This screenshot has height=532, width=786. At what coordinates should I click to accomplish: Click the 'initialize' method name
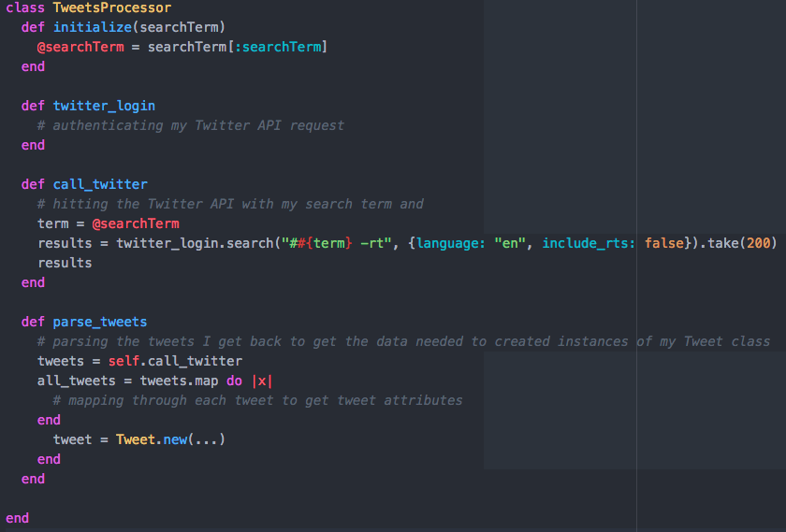[x=93, y=27]
